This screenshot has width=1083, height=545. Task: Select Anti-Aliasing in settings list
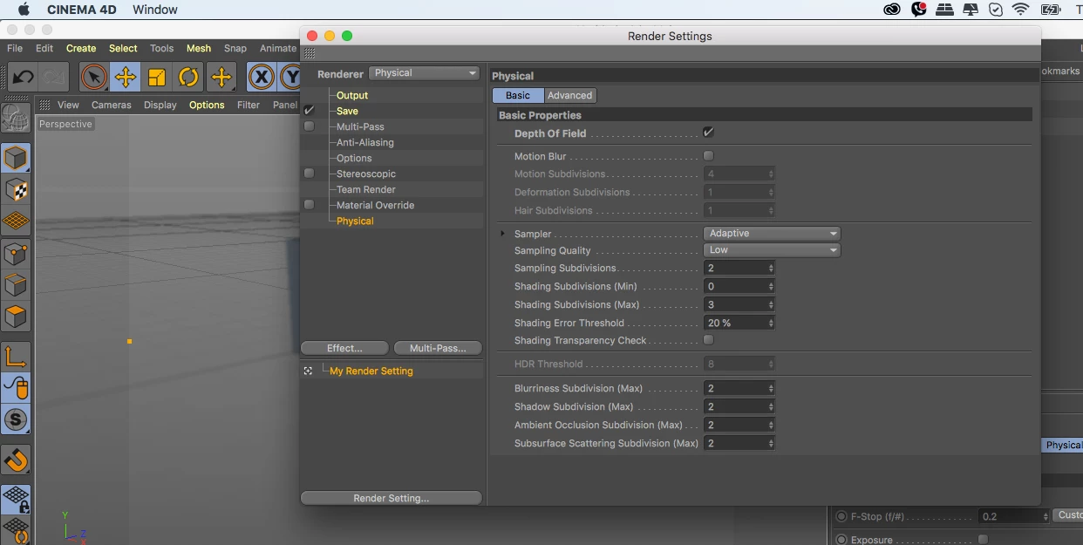click(x=365, y=142)
